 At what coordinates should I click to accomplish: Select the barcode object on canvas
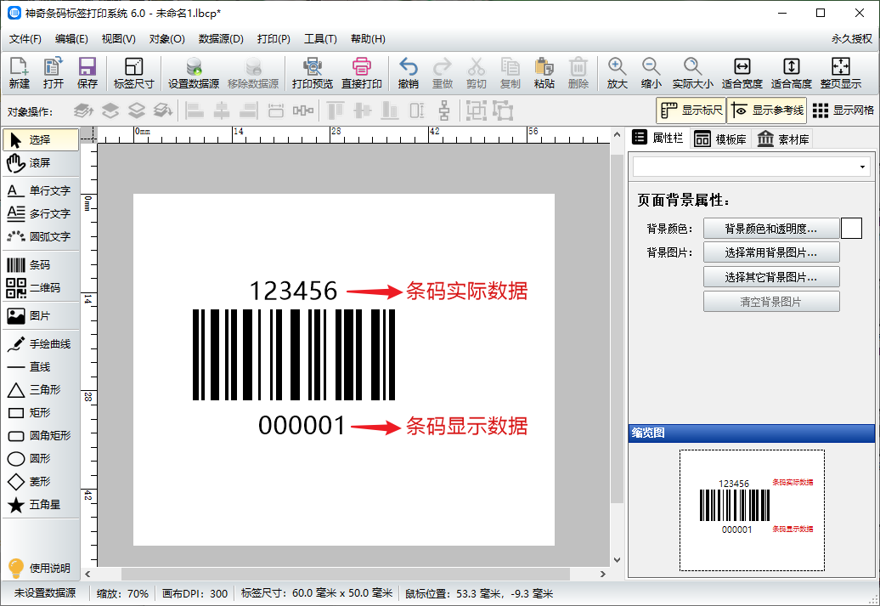pyautogui.click(x=294, y=354)
